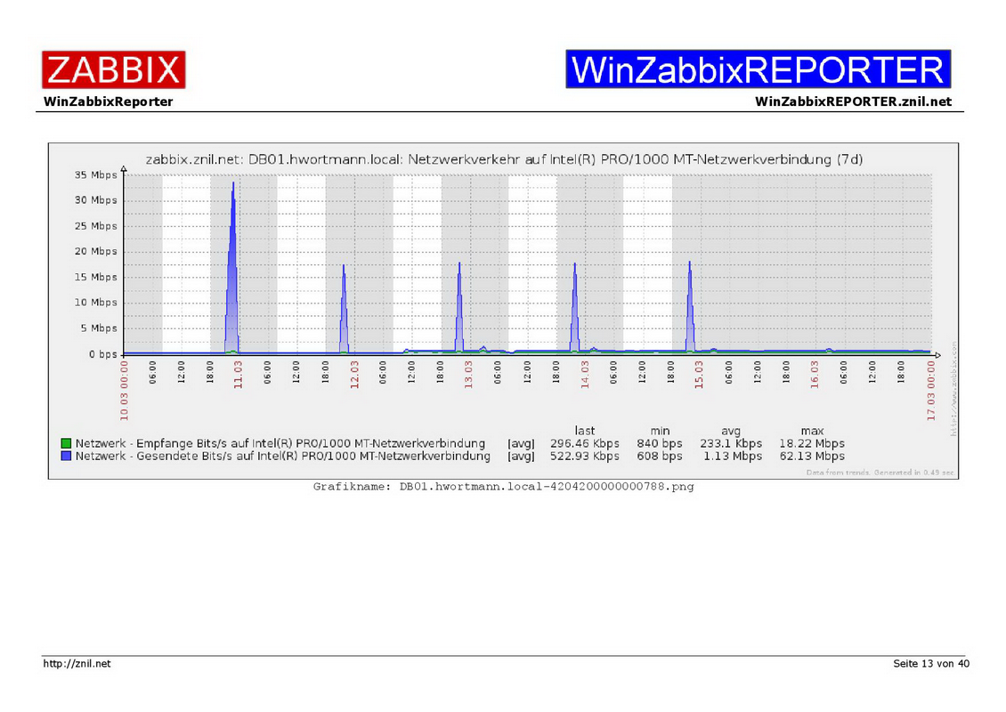Image resolution: width=1006 pixels, height=712 pixels.
Task: Click the blue WinZabbixREPORTER banner
Action: (758, 69)
